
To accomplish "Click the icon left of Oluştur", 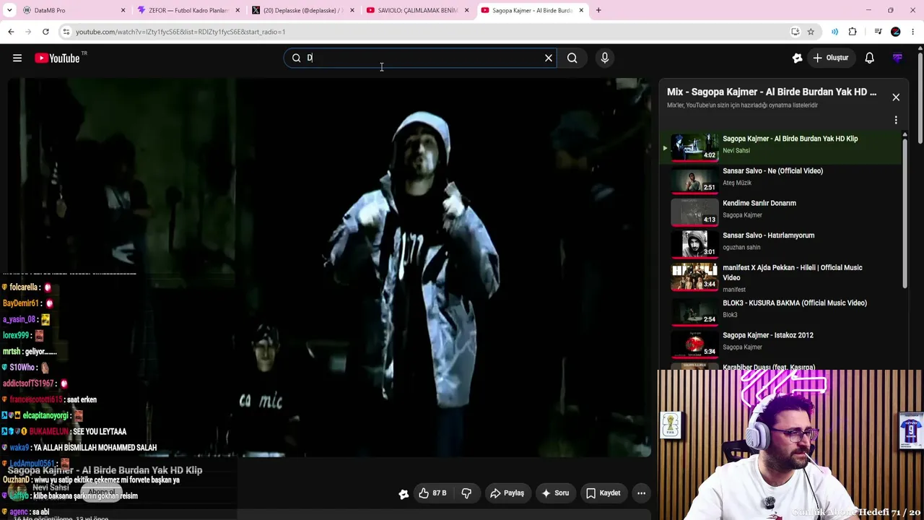I will click(797, 58).
